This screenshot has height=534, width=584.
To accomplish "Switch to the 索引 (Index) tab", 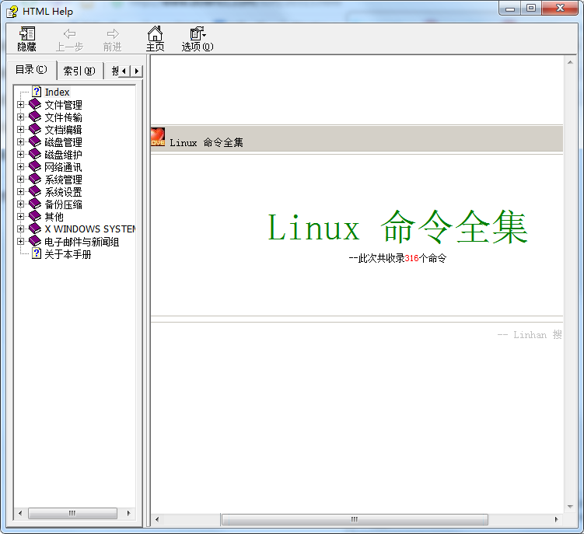I will [79, 71].
